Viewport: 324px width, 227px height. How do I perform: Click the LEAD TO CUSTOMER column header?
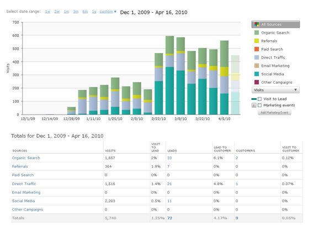pyautogui.click(x=222, y=149)
